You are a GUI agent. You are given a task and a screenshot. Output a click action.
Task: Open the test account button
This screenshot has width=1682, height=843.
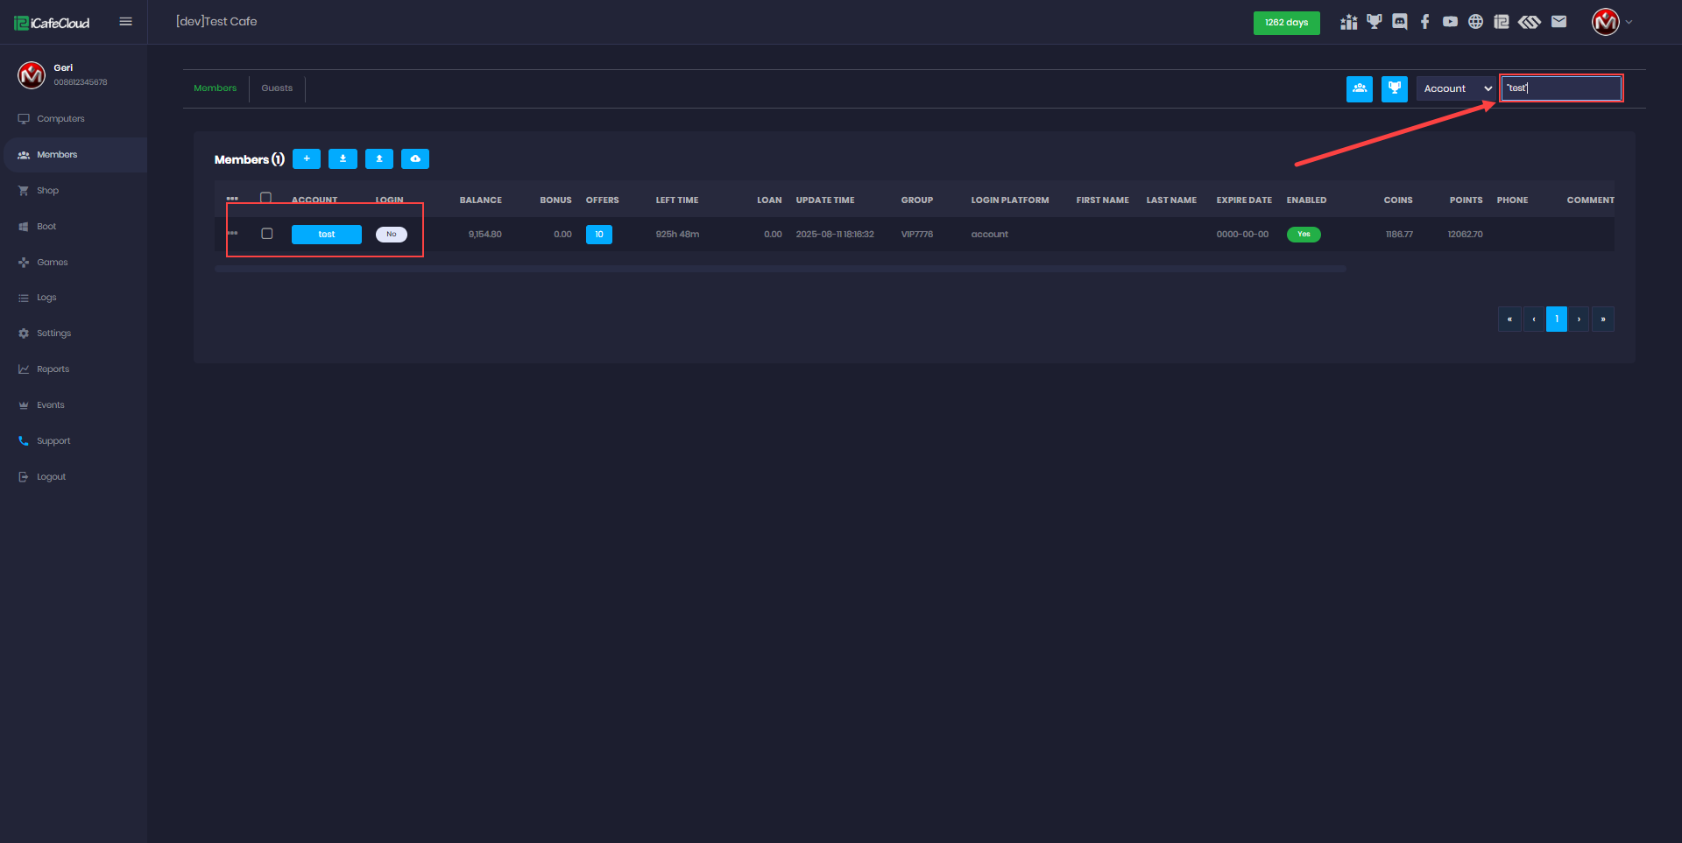click(327, 235)
